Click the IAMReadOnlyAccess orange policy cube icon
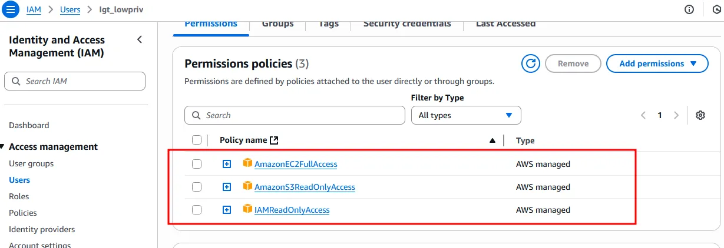Screen dimensions: 724x248 point(247,209)
